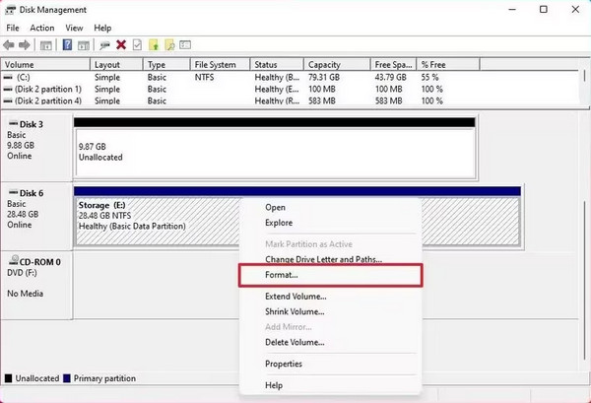
Task: Select the CD-ROM 0 DVD (F:) panel
Action: (x=36, y=286)
